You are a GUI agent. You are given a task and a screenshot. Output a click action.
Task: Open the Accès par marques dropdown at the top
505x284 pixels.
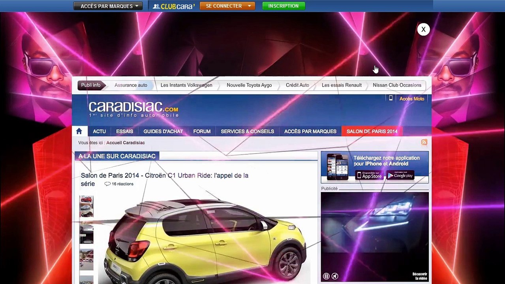(108, 6)
